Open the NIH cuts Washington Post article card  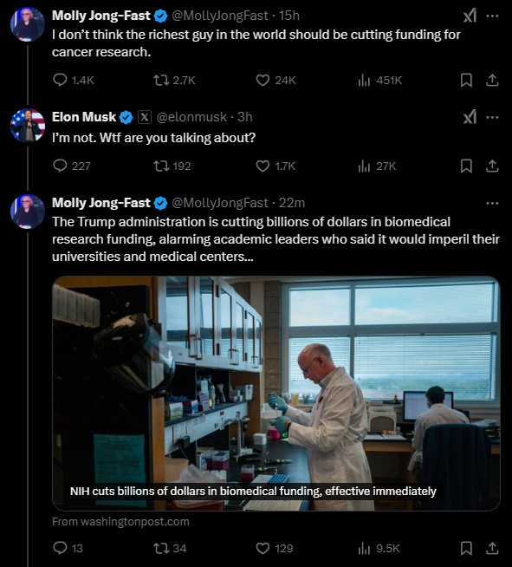[276, 394]
